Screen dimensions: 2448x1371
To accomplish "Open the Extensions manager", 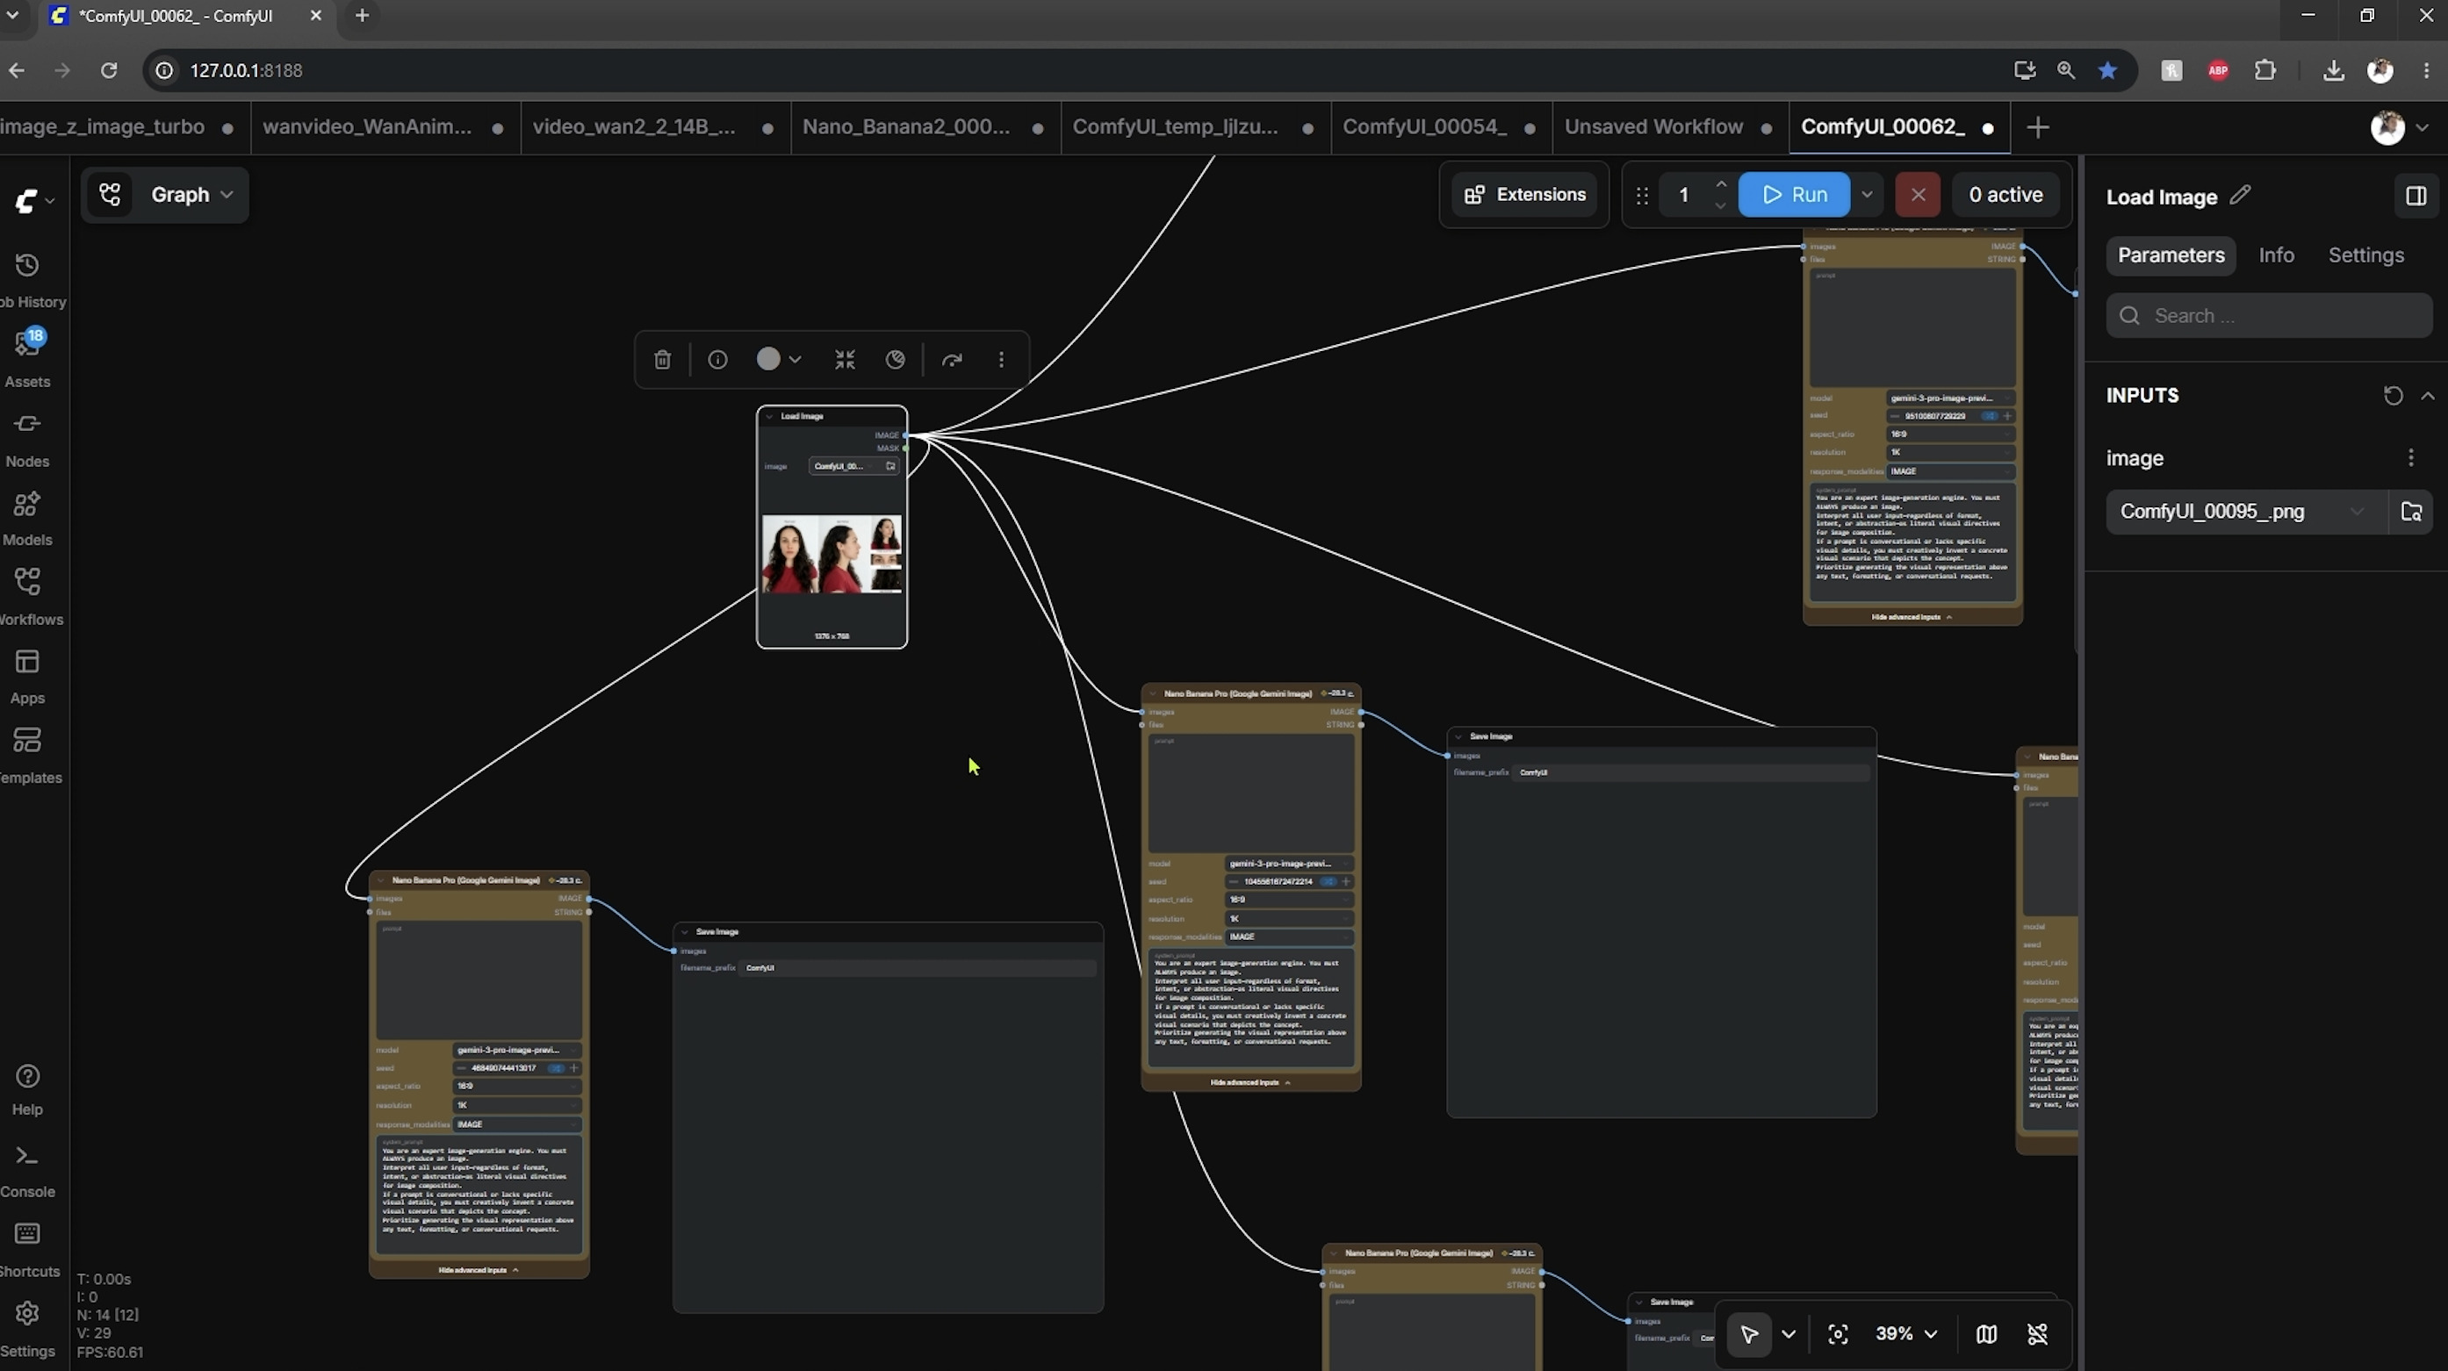I will (1524, 195).
